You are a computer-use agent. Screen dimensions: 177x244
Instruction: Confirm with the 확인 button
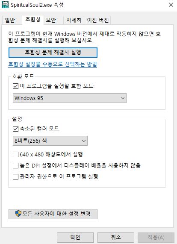[75, 238]
